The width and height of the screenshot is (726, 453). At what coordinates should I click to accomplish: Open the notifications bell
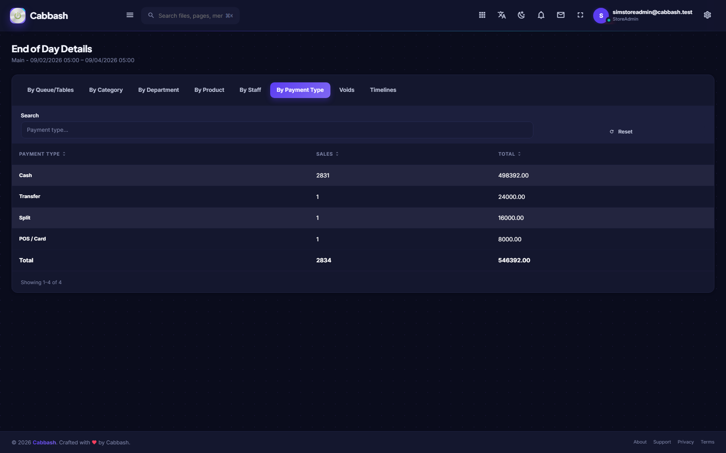point(541,15)
